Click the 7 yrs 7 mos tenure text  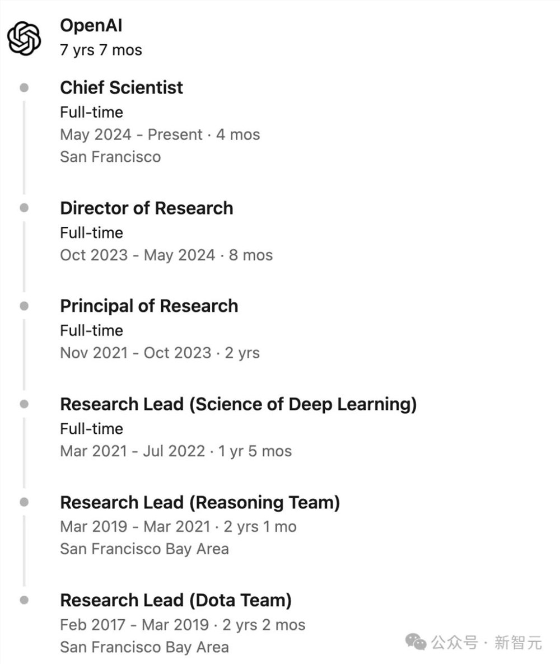pos(101,50)
